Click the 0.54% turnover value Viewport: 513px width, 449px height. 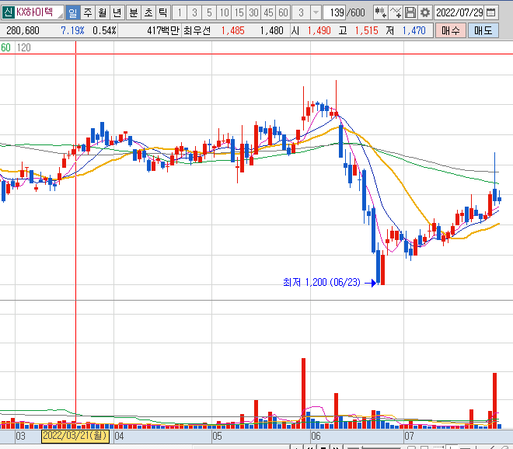point(104,31)
